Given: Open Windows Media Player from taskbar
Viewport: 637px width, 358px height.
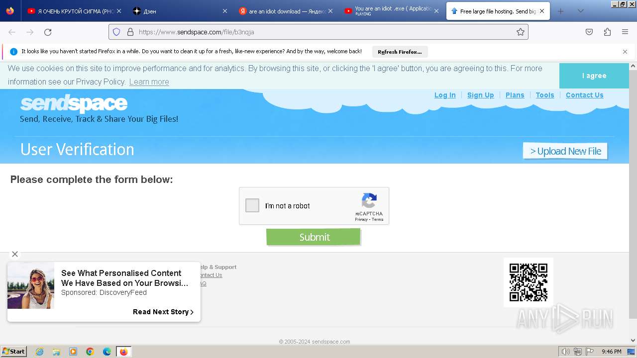Looking at the screenshot, I should click(73, 352).
